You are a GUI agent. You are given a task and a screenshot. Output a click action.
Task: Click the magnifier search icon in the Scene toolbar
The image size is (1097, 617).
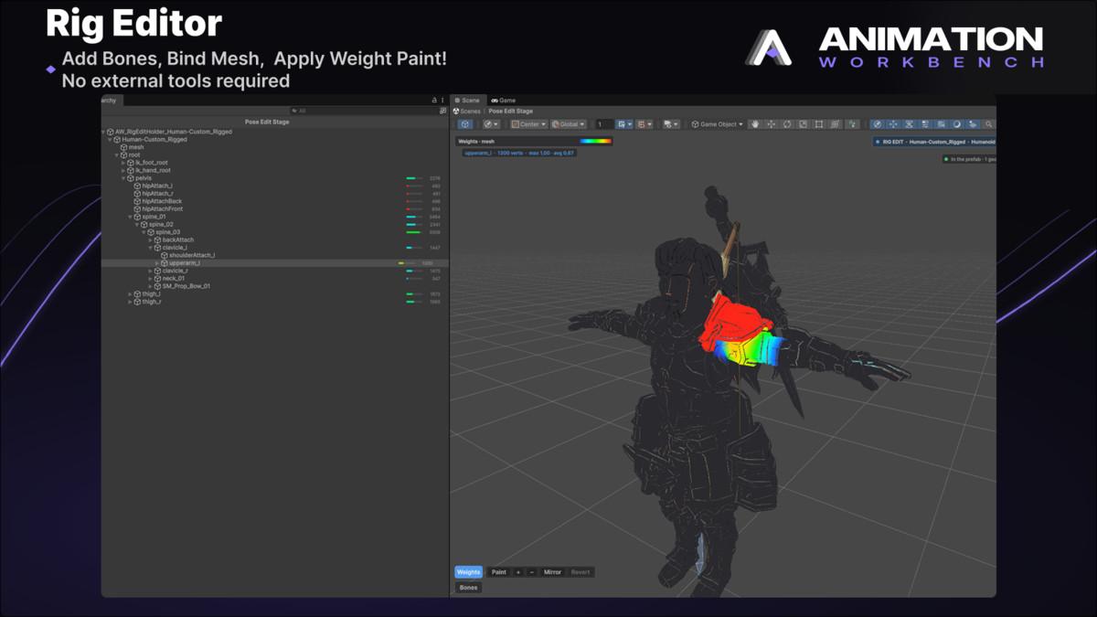coord(989,124)
